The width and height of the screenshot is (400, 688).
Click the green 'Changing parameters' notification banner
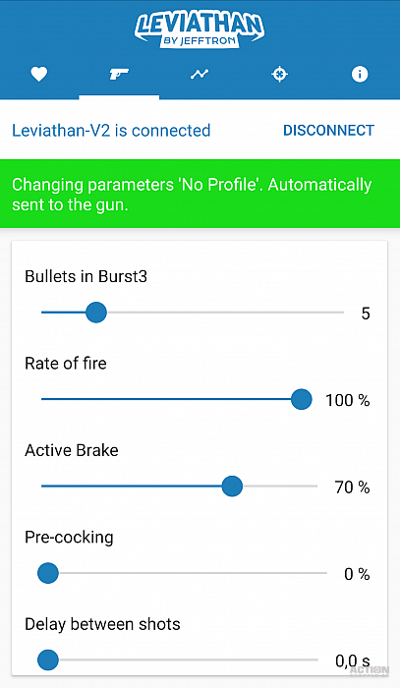coord(200,194)
